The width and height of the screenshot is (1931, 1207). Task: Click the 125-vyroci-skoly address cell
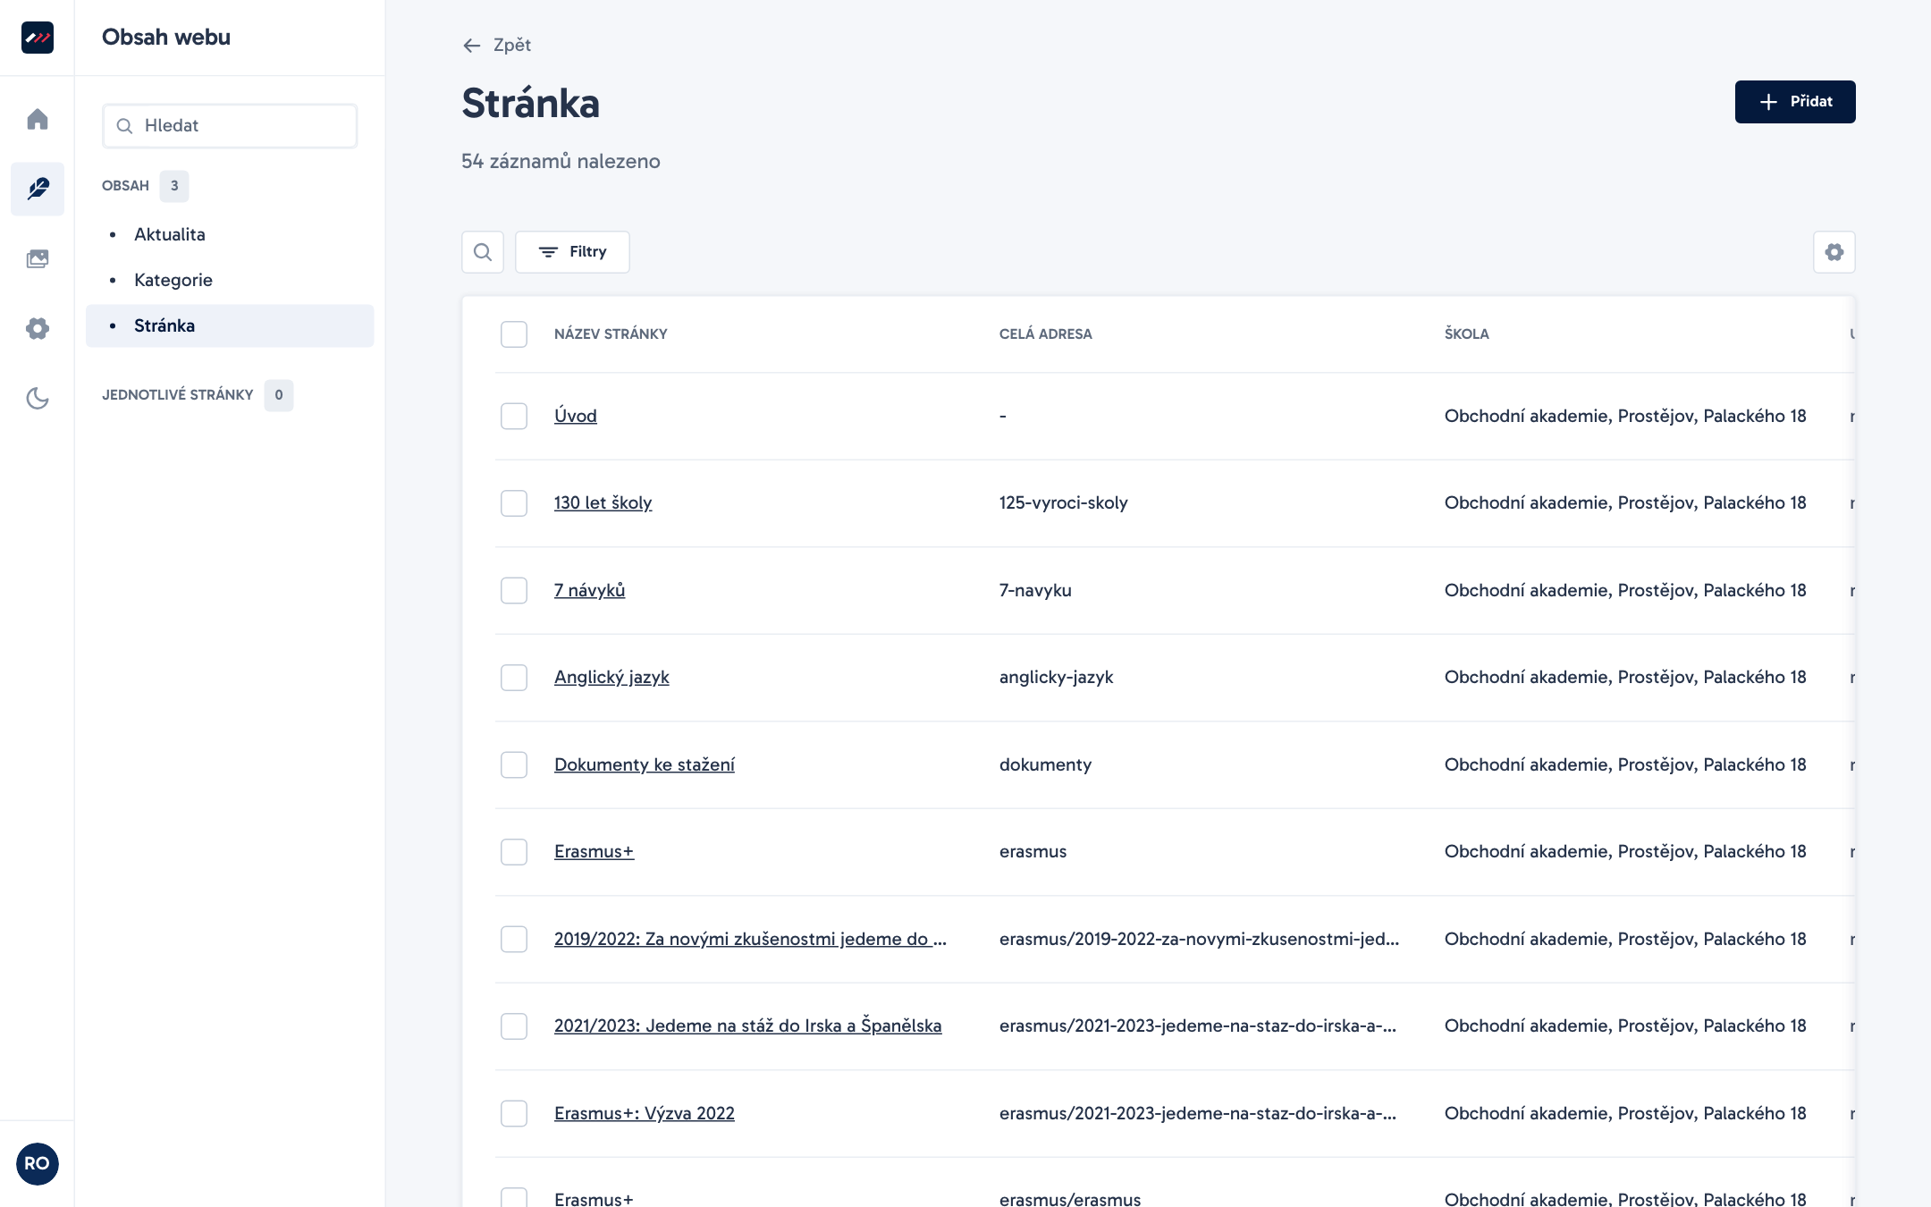click(1064, 502)
